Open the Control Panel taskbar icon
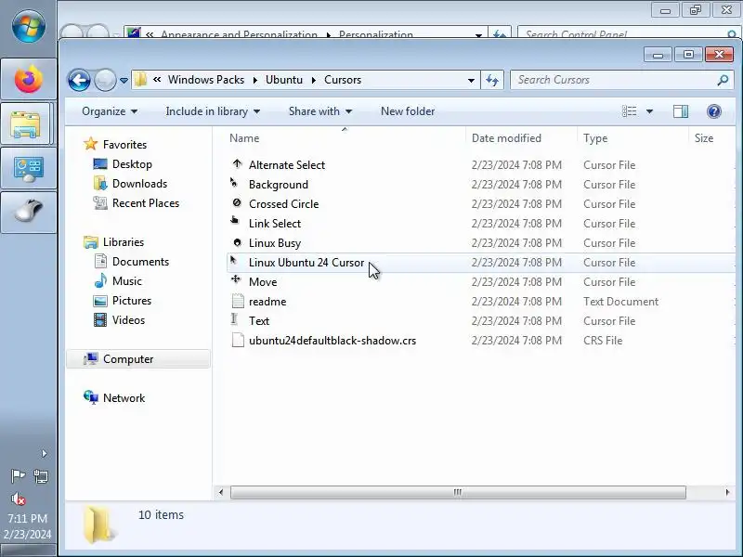Screen dimensions: 743x557 point(29,169)
